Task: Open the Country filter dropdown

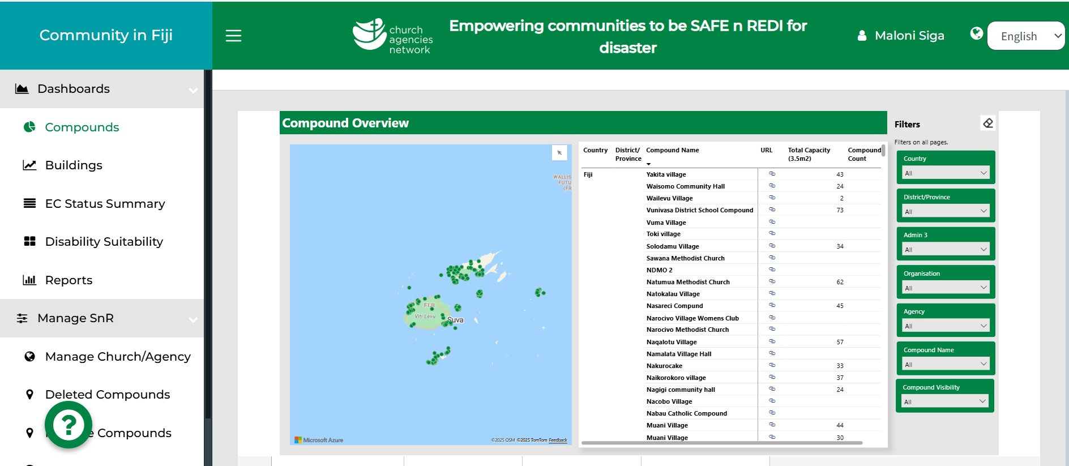Action: pyautogui.click(x=945, y=173)
